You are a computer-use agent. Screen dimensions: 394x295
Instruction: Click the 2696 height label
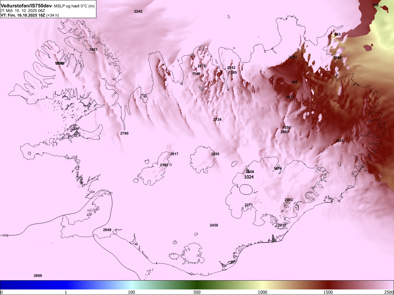(x=38, y=276)
